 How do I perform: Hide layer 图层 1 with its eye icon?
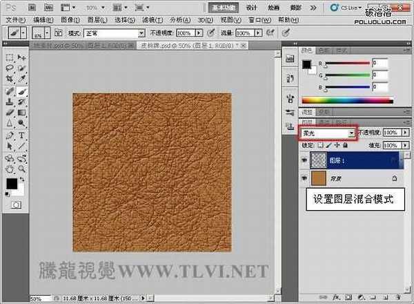(x=304, y=160)
